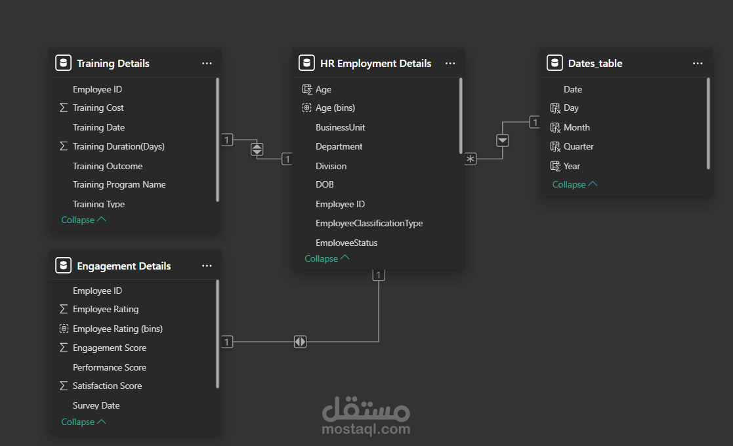Click the Engagement Details table title
This screenshot has width=733, height=446.
tap(124, 266)
